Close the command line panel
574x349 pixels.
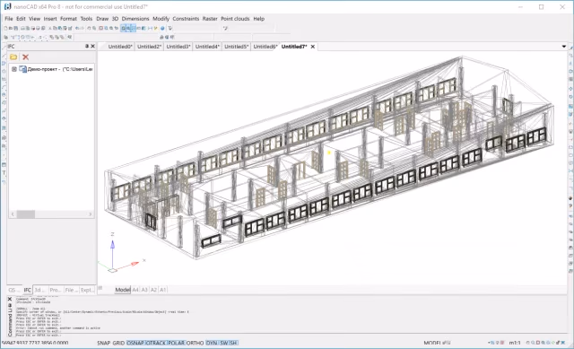[x=10, y=299]
